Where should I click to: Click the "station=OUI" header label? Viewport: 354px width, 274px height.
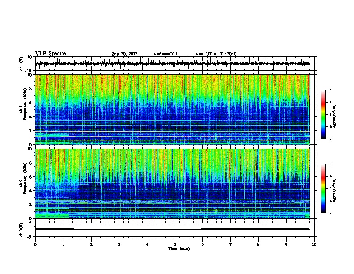coord(165,54)
